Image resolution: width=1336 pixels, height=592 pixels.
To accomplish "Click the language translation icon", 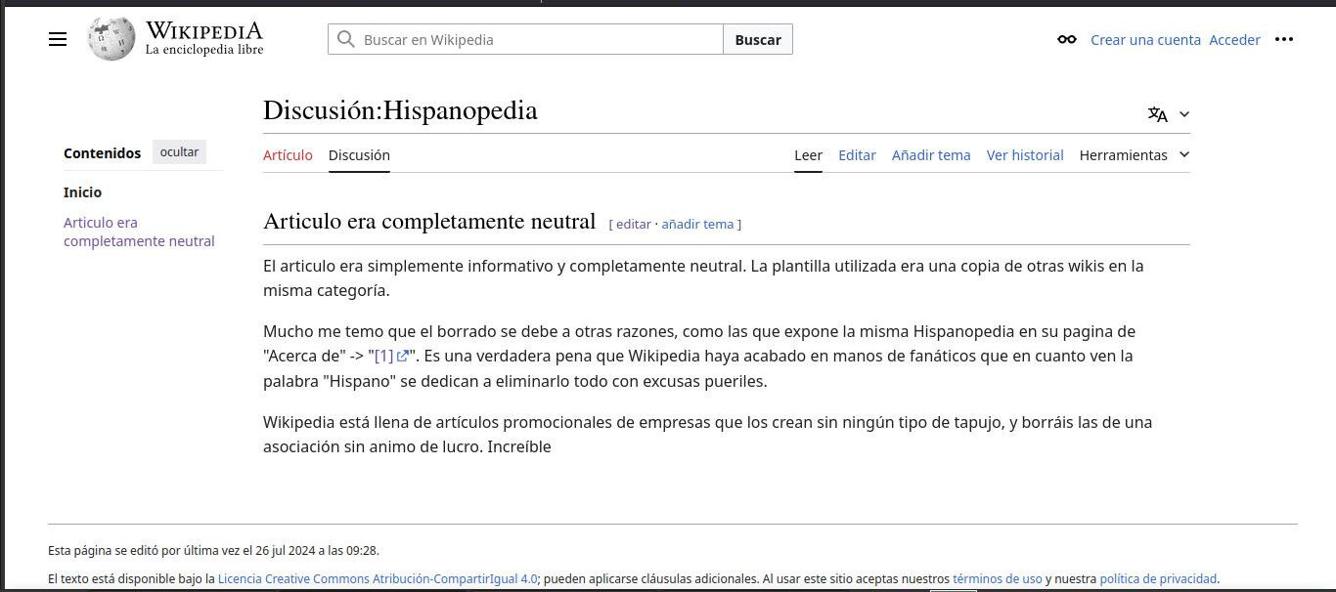I will (x=1158, y=114).
